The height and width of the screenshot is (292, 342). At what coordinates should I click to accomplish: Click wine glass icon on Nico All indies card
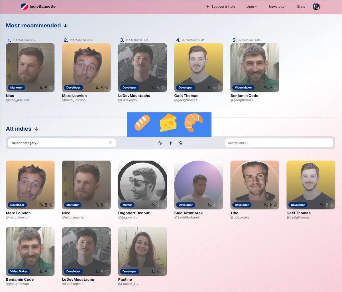tap(102, 205)
